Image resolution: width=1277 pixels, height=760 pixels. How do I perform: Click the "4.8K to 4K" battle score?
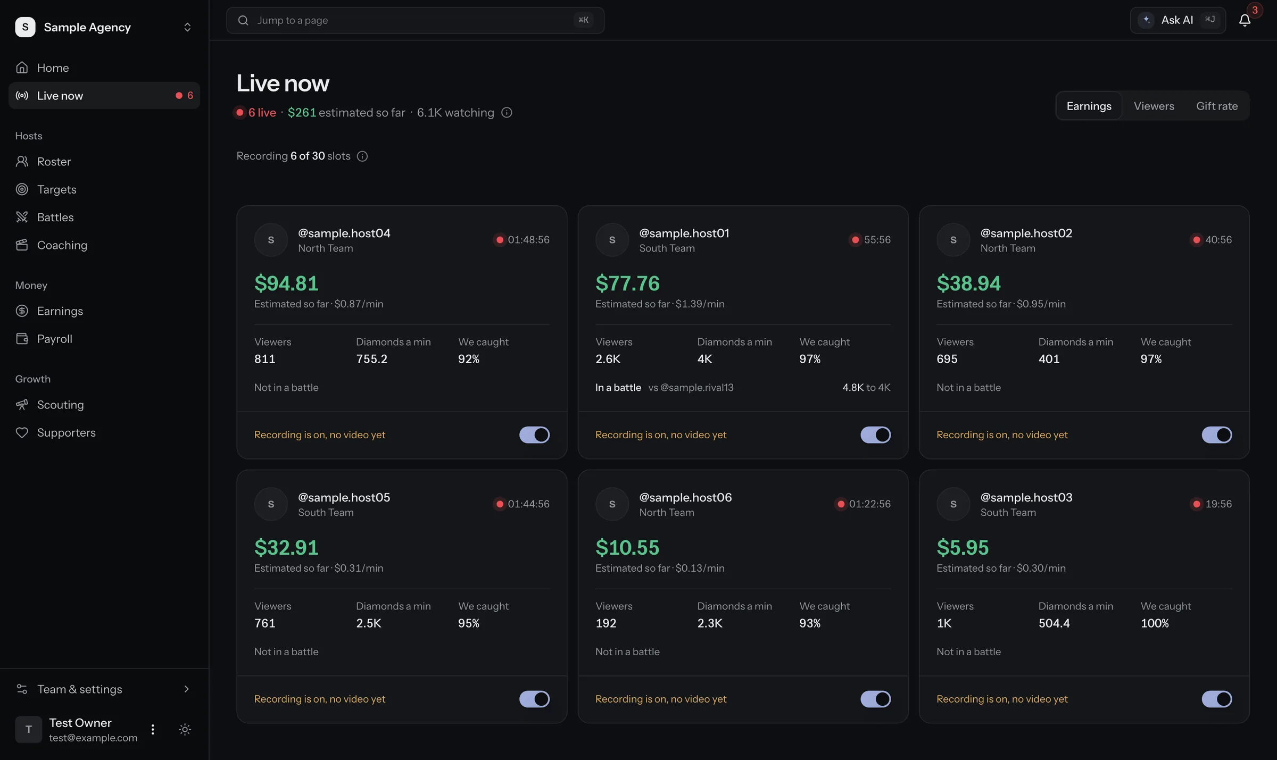[866, 388]
